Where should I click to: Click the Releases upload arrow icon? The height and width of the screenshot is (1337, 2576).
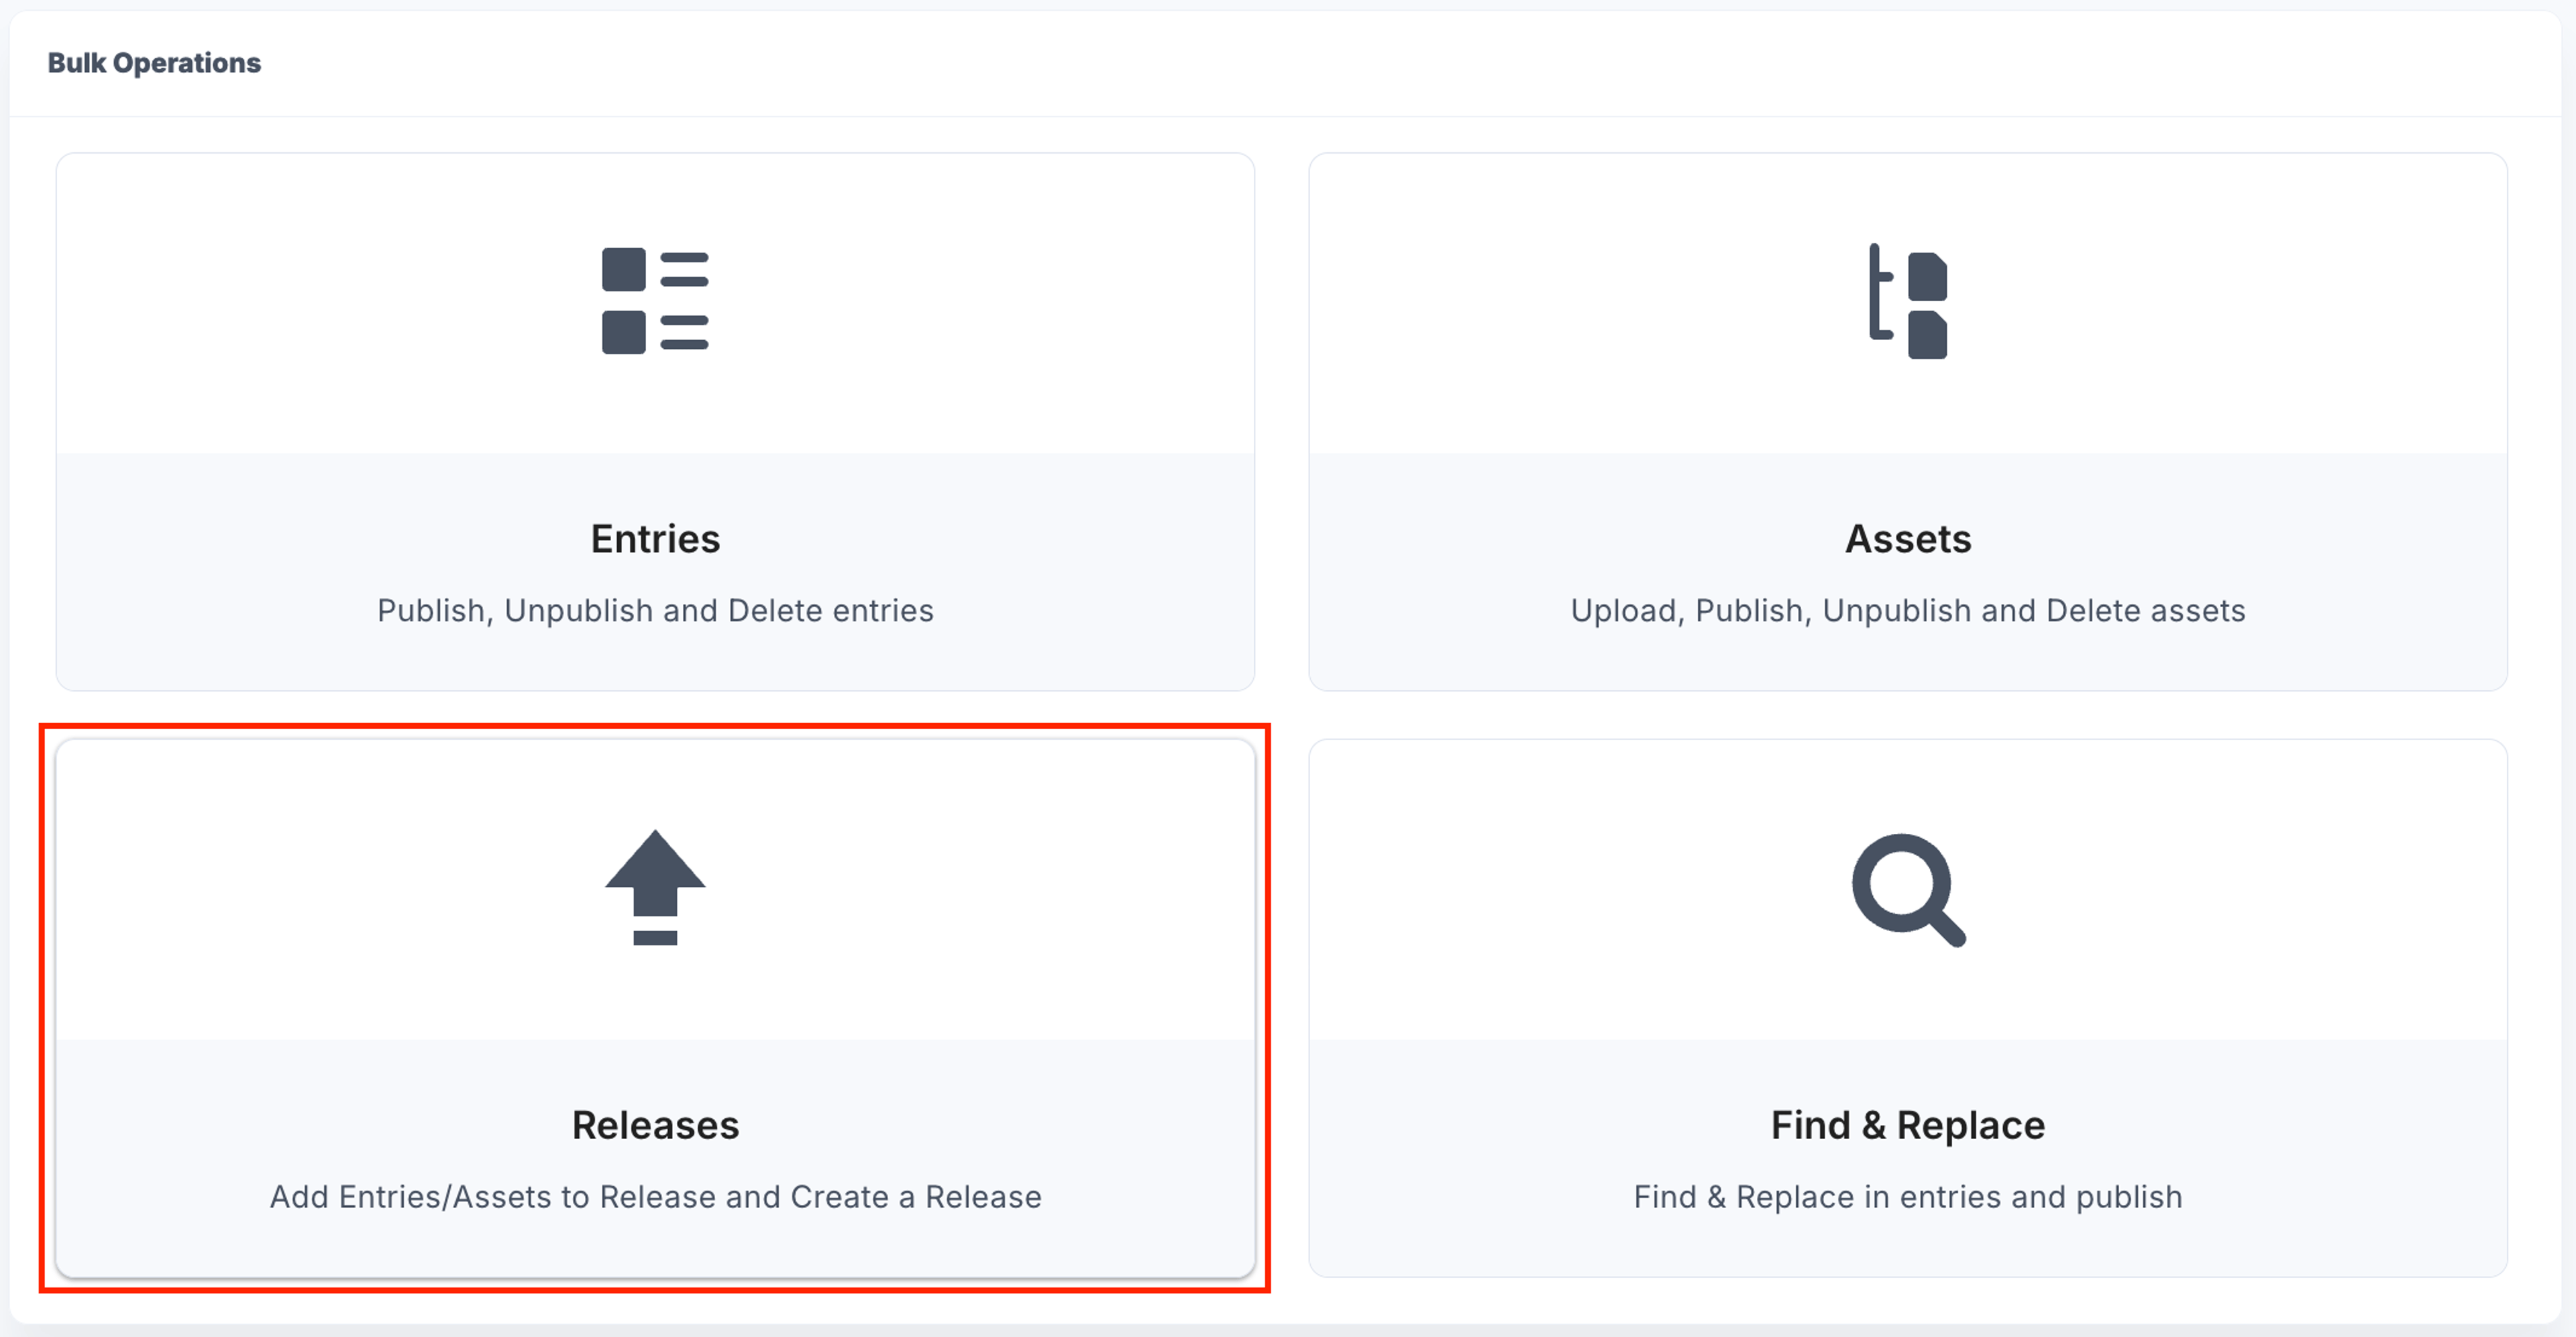[655, 887]
